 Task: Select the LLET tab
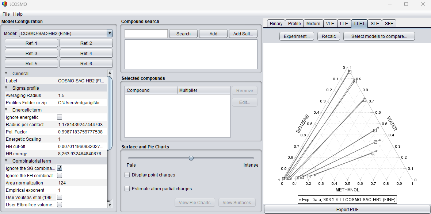pos(359,24)
